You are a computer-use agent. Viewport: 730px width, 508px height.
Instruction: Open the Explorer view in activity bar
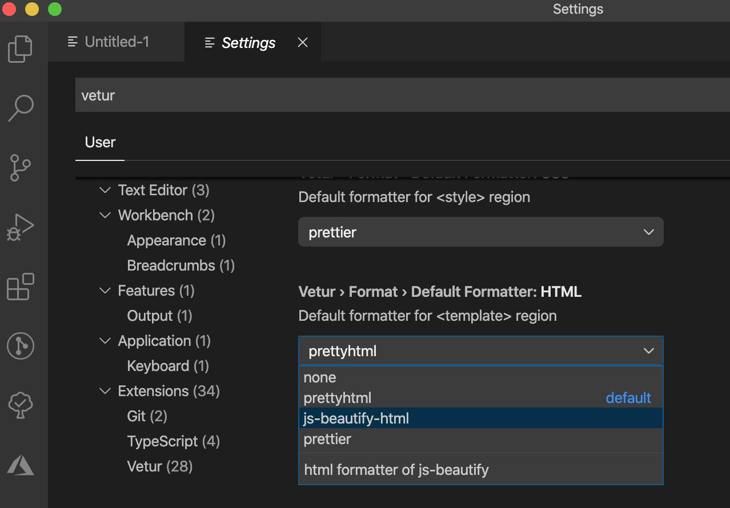pos(21,49)
